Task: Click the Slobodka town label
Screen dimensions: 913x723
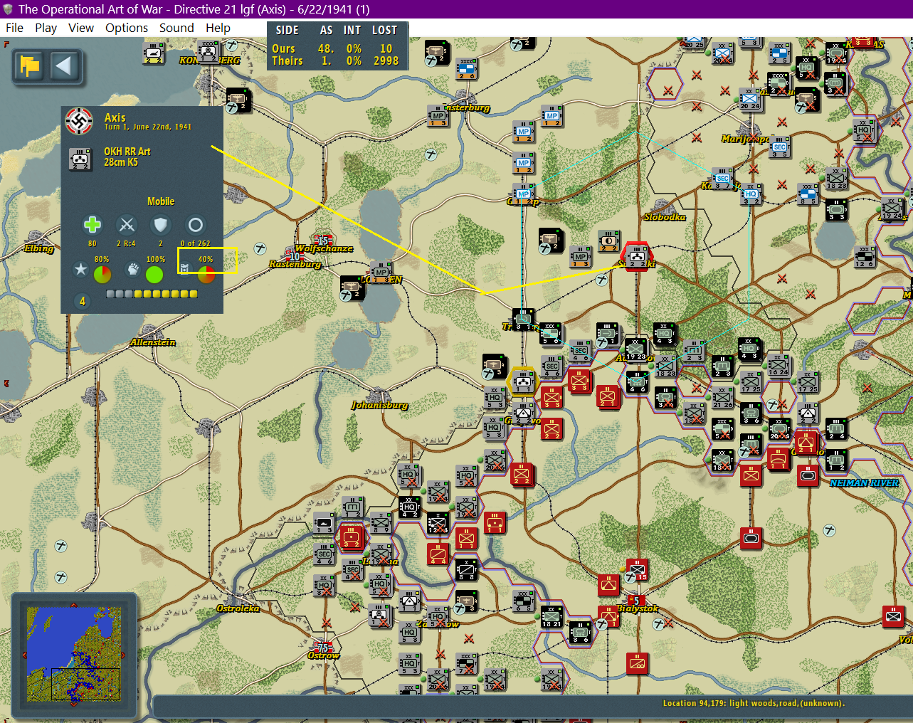Action: [x=665, y=217]
